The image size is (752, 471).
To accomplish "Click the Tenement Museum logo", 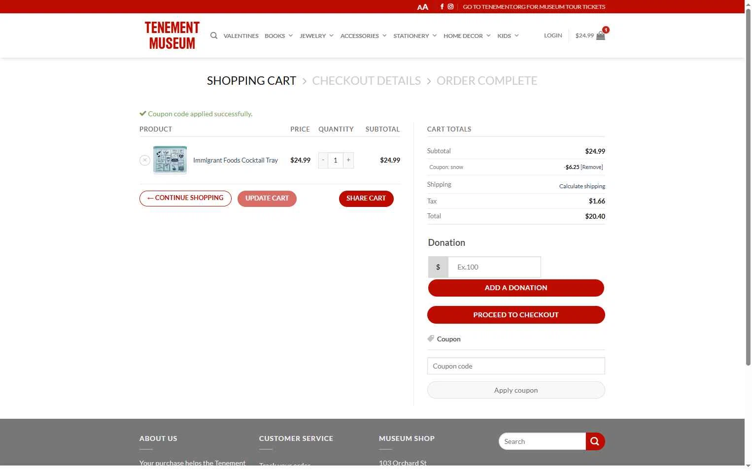I will tap(172, 35).
